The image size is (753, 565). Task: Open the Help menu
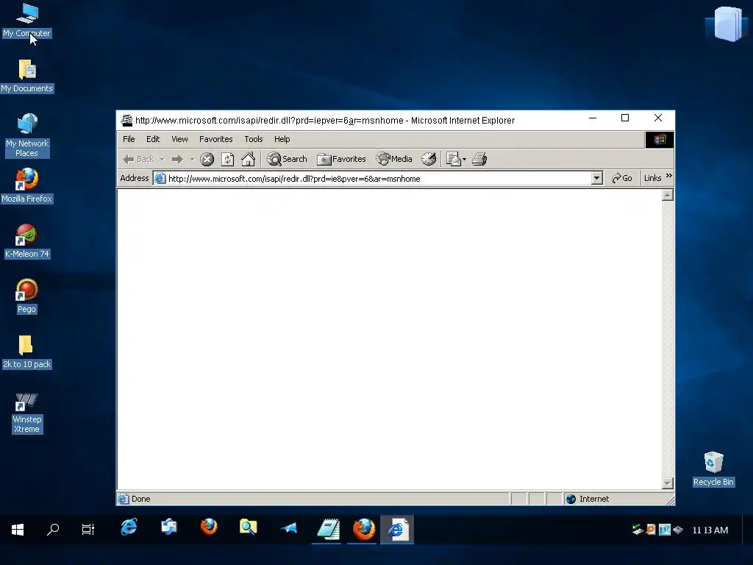282,139
